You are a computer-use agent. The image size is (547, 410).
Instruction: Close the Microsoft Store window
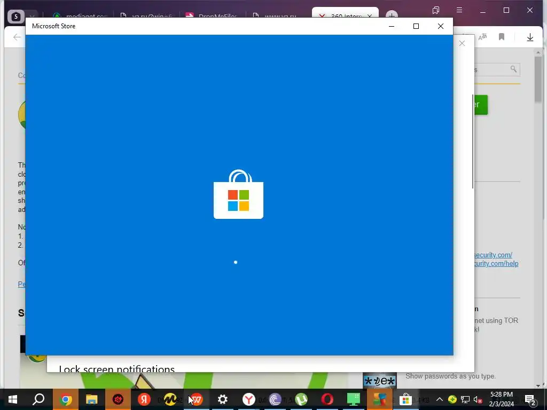coord(441,26)
